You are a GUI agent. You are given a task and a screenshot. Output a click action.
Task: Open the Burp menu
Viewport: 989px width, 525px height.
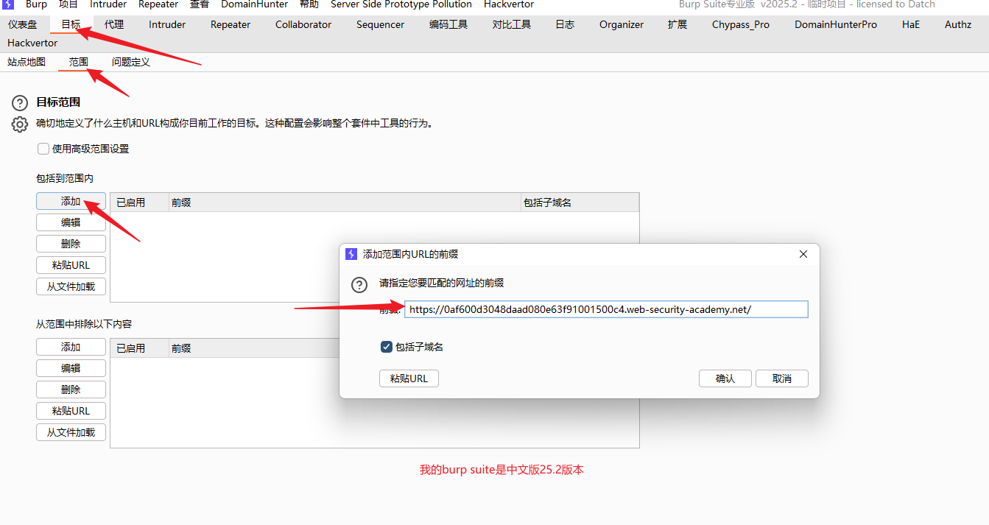tap(36, 4)
